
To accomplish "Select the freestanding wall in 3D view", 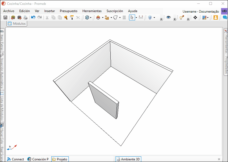I will [x=104, y=100].
